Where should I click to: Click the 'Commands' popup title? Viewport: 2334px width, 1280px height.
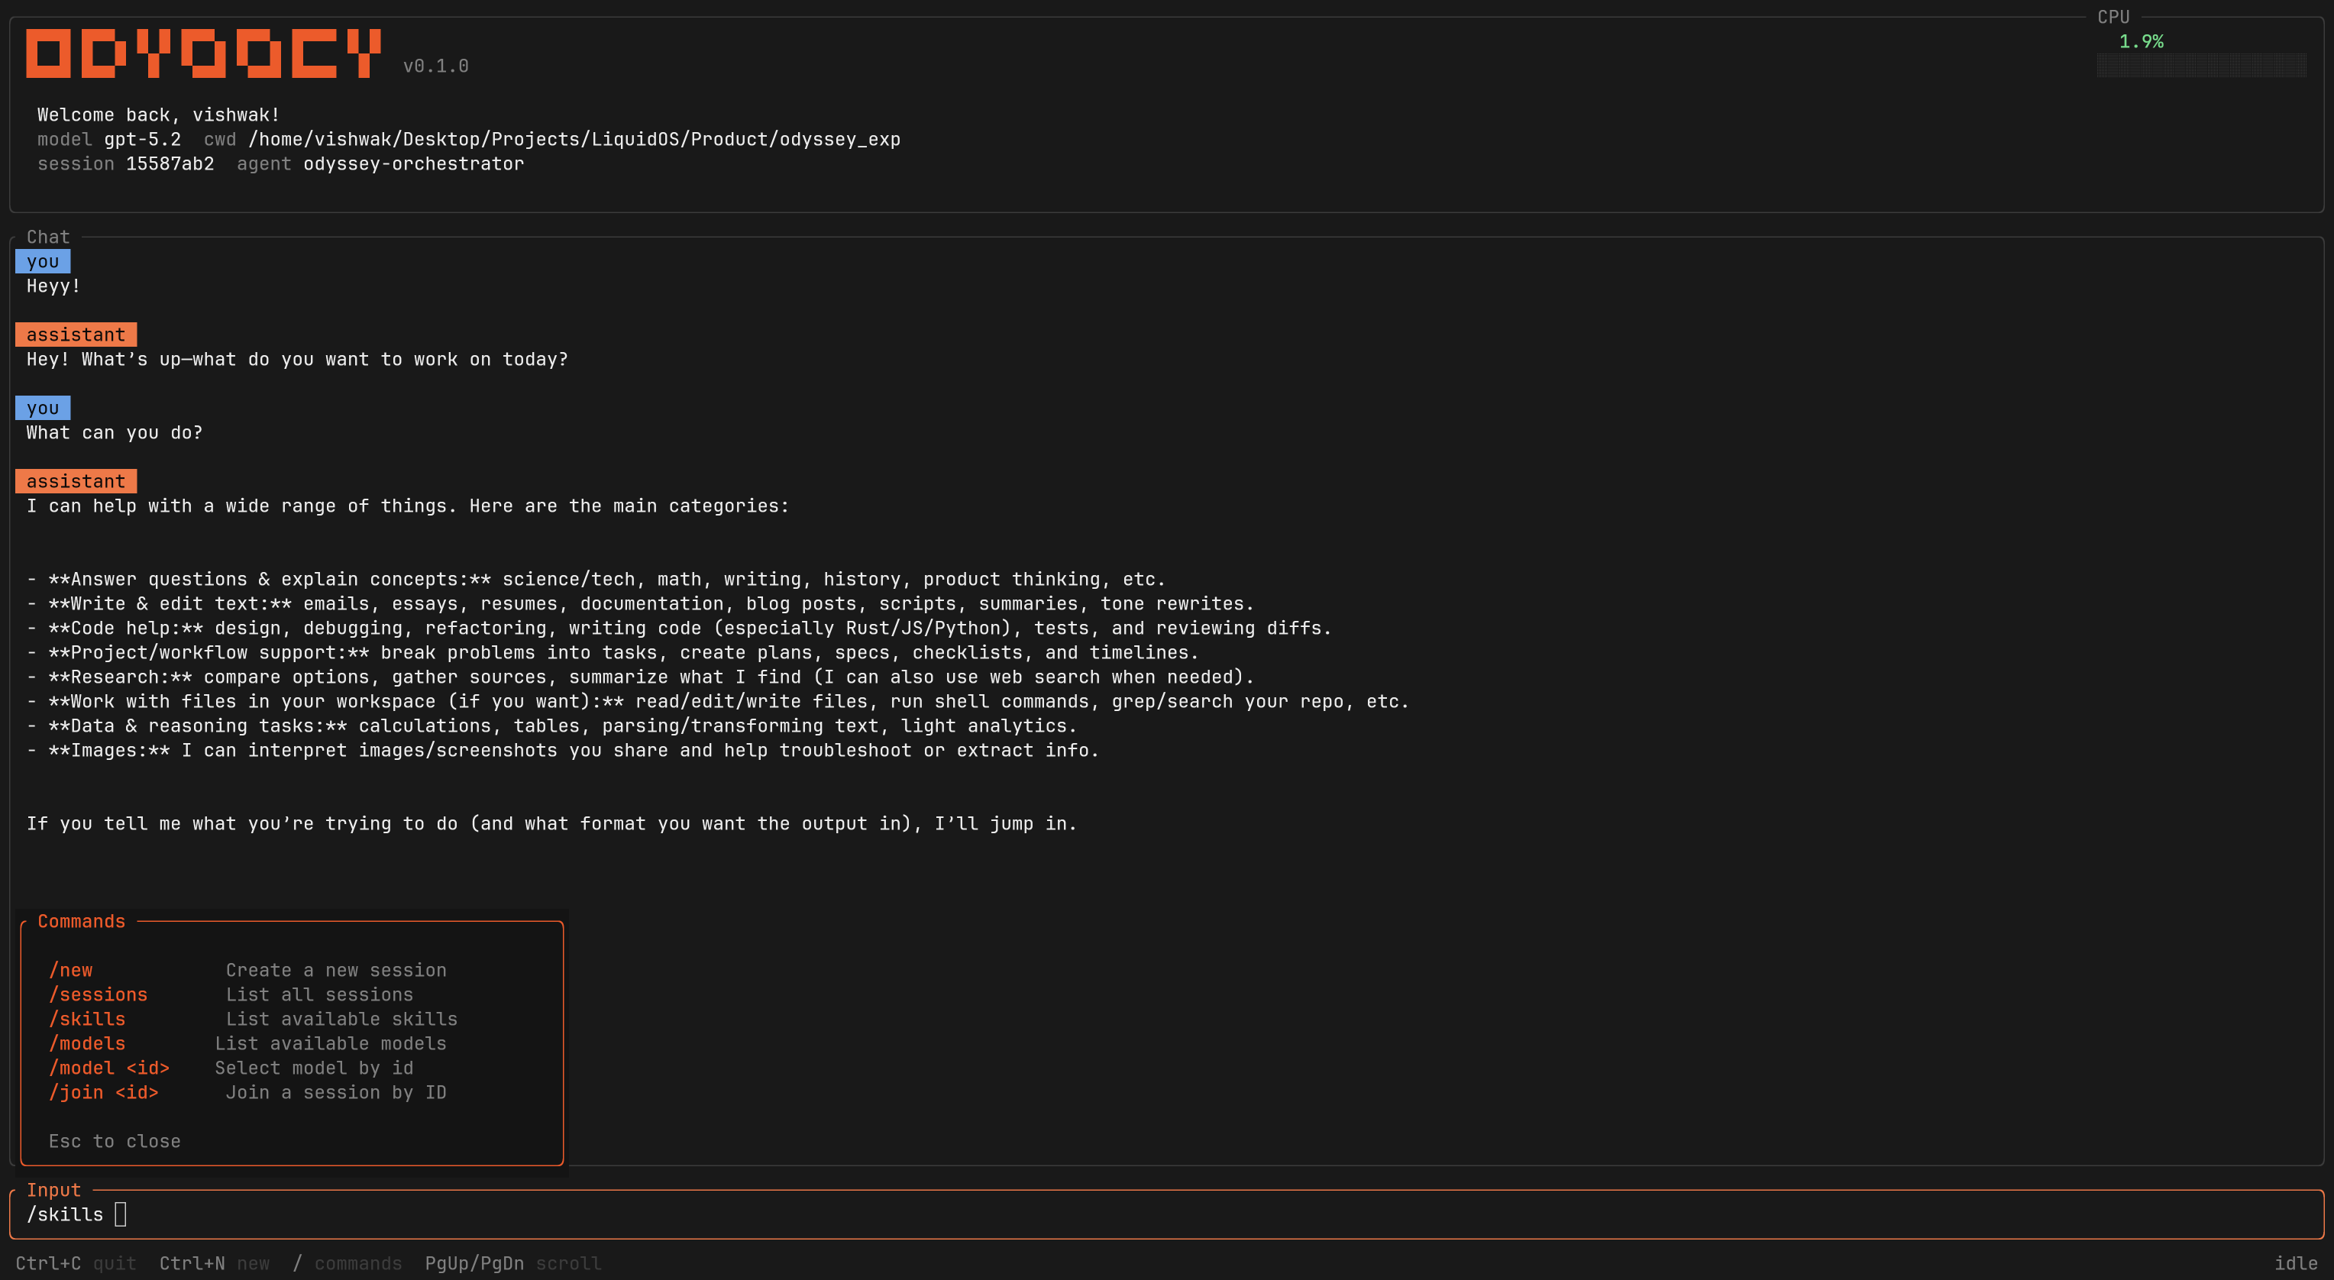tap(82, 921)
